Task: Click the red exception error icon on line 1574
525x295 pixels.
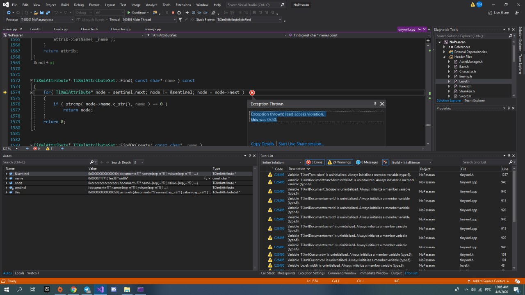Action: (x=252, y=93)
